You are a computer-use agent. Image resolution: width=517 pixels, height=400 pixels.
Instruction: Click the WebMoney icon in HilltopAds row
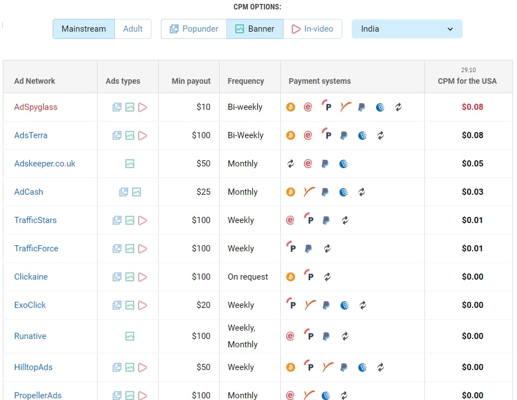[x=362, y=367]
